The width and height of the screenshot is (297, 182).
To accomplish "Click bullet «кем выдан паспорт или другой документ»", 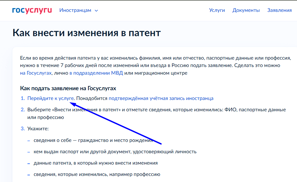I will tap(115, 152).
